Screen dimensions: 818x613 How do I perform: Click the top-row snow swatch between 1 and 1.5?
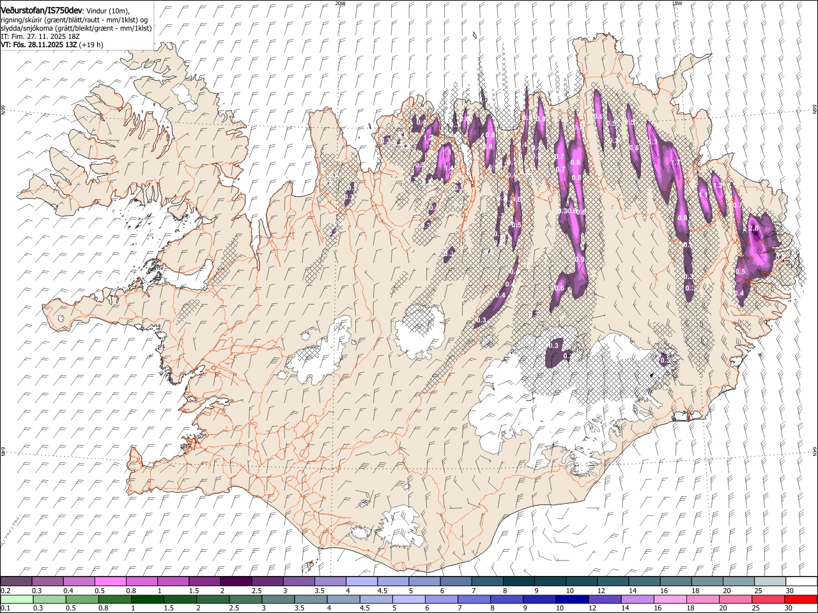pos(173,582)
